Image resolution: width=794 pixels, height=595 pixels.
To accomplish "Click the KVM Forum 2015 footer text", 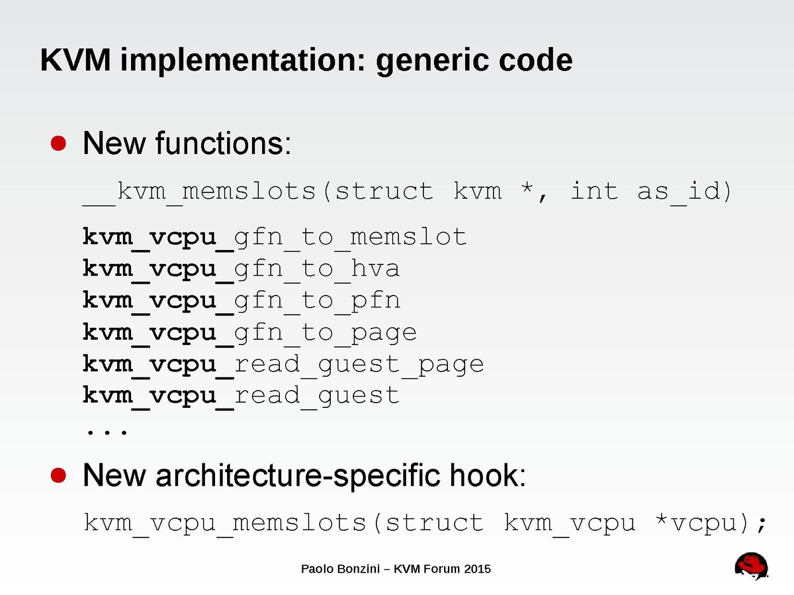I will point(442,569).
